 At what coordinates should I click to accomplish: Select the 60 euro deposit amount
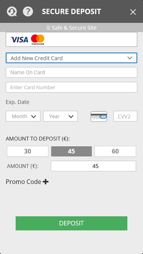(x=115, y=151)
